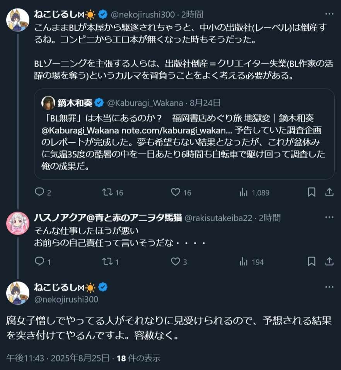Open more options on rakisutakeiba22's reply
Viewport: 341px width, 370px height.
(329, 217)
